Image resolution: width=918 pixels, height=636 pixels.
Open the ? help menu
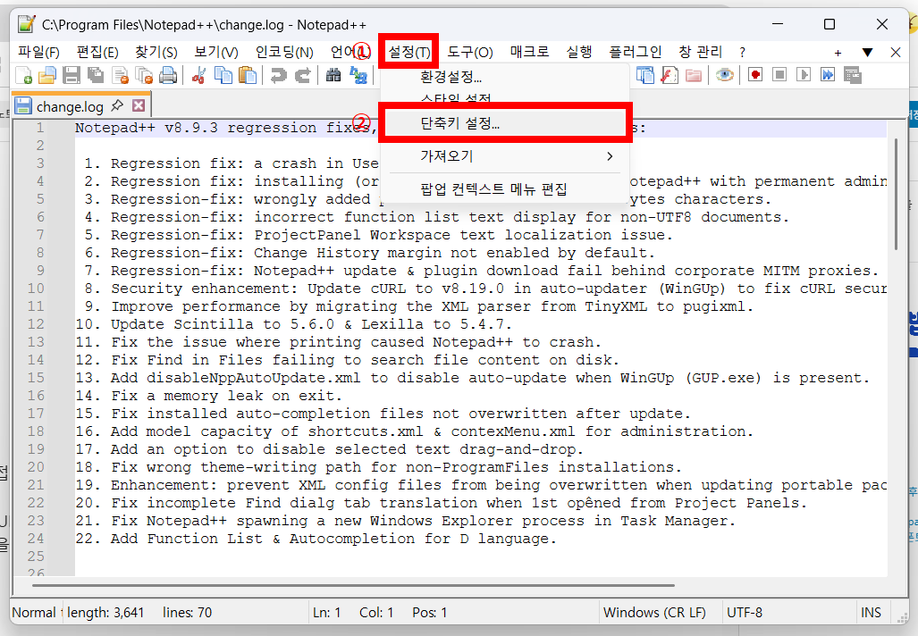click(x=743, y=52)
